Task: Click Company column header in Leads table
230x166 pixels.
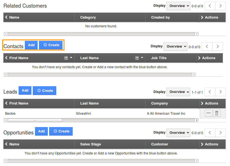Action: click(159, 103)
